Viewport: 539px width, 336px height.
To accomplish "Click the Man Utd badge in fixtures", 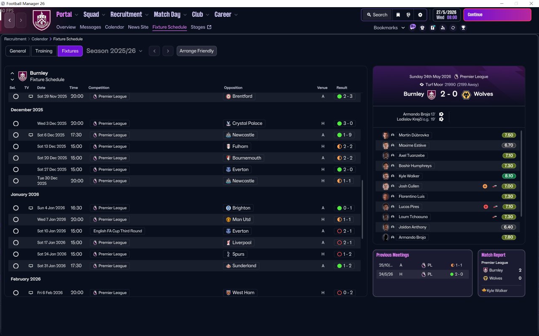I will point(229,220).
